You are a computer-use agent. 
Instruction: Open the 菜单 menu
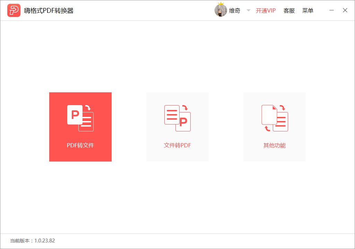[308, 11]
